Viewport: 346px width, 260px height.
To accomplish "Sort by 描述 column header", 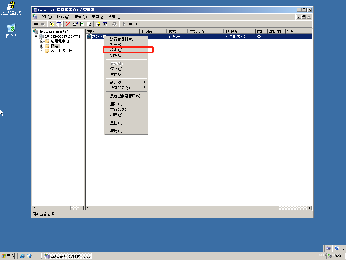I will [113, 31].
